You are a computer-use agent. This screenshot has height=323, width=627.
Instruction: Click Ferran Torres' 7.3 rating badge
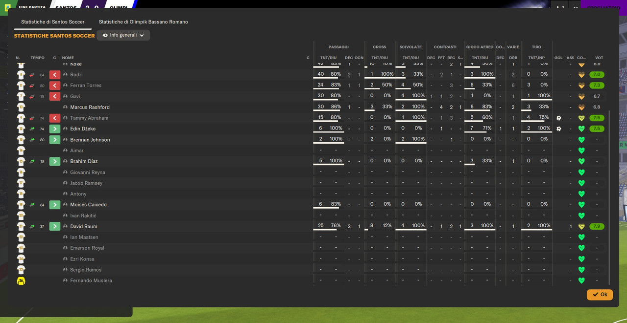tap(597, 86)
